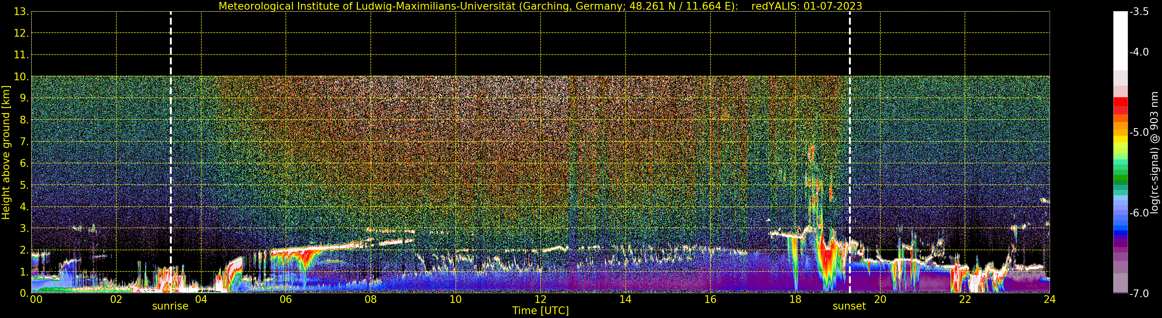The image size is (1162, 318).
Task: Click the height-axis tick label '4.'
Action: click(x=24, y=206)
